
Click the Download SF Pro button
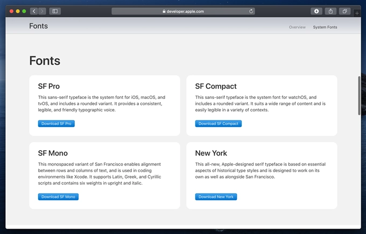57,123
